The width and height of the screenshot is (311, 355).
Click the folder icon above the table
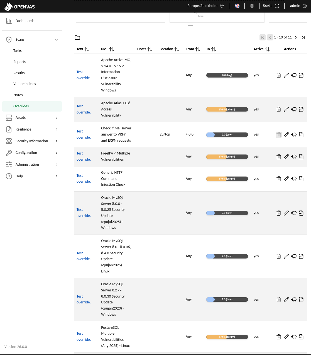point(77,38)
